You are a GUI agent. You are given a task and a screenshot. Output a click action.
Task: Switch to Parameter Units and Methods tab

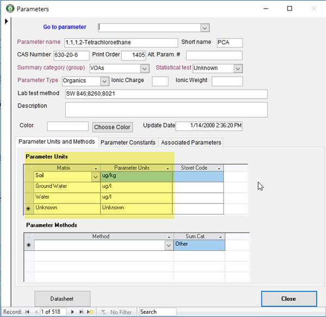click(x=57, y=142)
